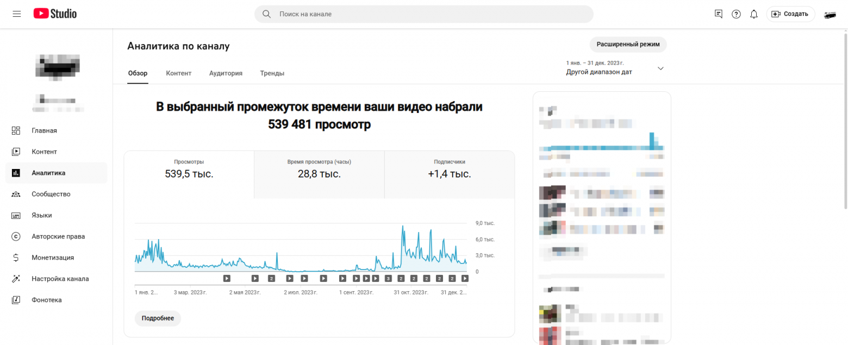Click the 3 мар. 2023 г. date label
This screenshot has width=848, height=345.
click(x=190, y=292)
